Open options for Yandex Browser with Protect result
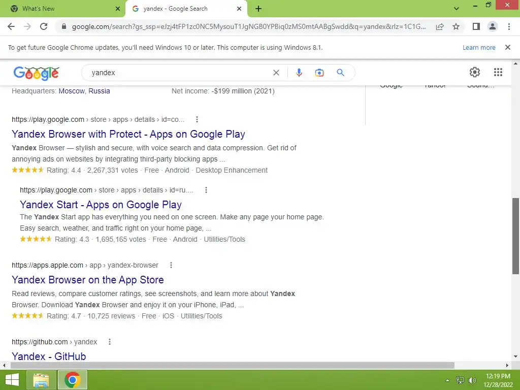The image size is (520, 390). [197, 119]
